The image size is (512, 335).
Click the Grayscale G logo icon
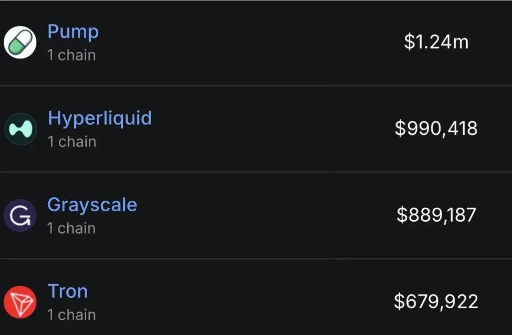click(x=20, y=215)
